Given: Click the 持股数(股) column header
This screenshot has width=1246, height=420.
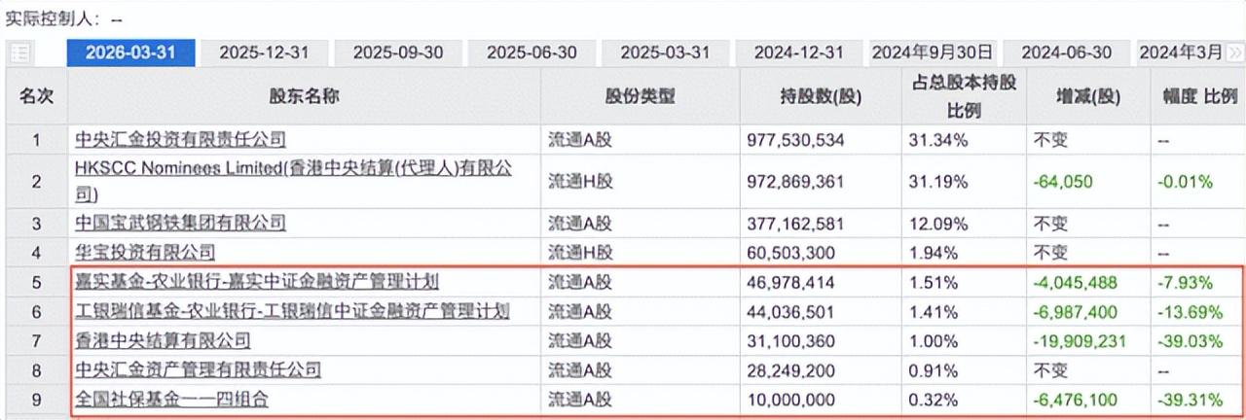Looking at the screenshot, I should coord(821,96).
